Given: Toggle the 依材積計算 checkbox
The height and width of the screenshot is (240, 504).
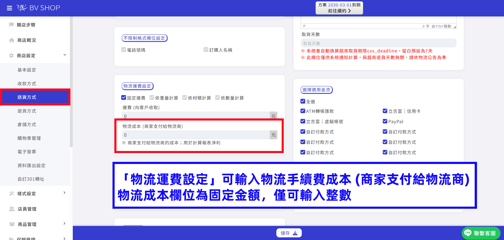Looking at the screenshot, I should coord(184,97).
